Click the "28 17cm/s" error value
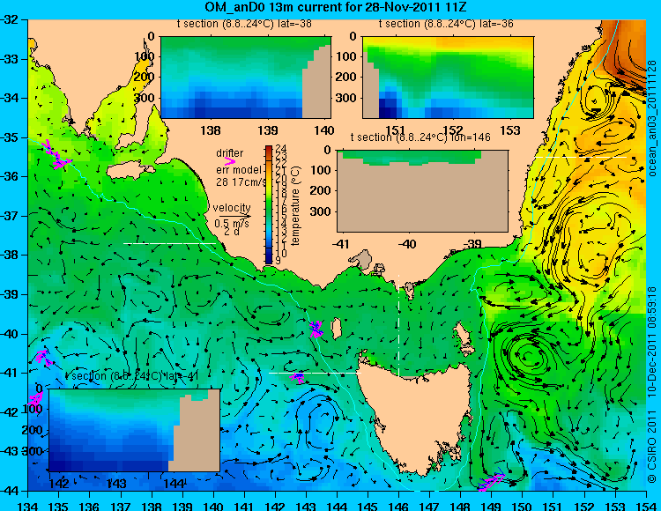The image size is (661, 511). click(241, 182)
